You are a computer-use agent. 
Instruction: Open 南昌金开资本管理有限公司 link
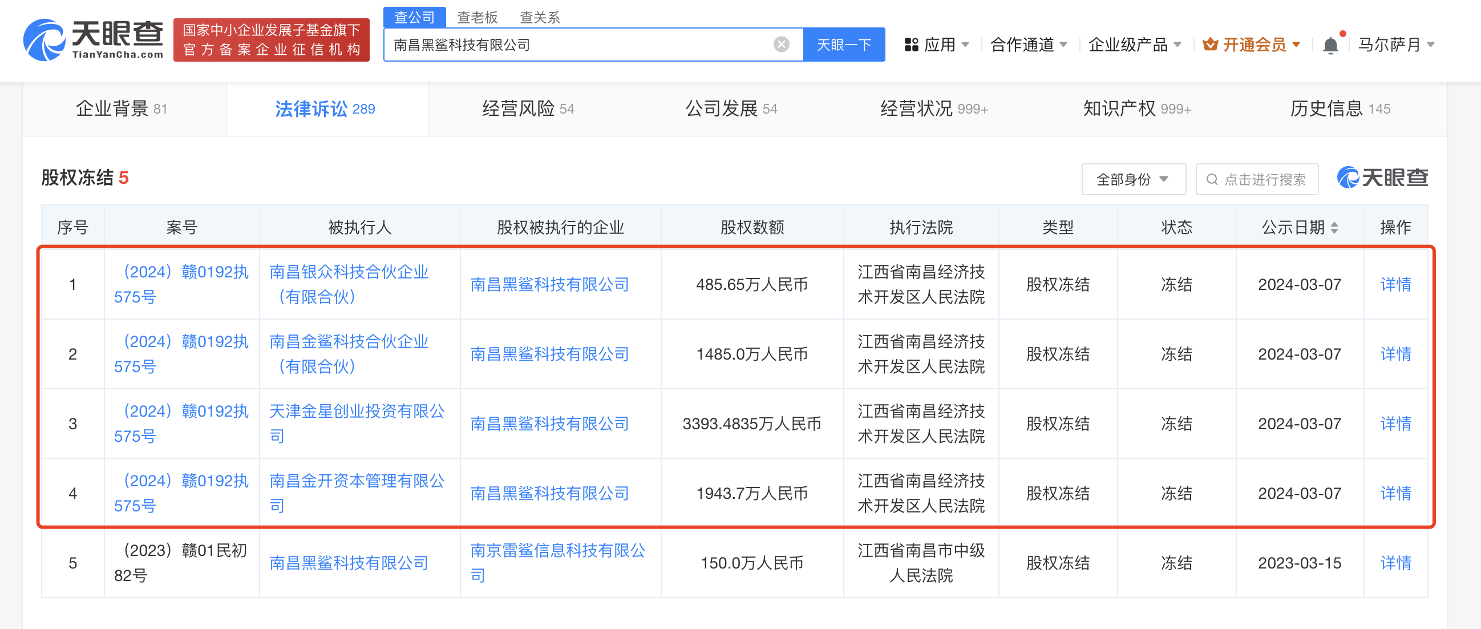click(357, 493)
